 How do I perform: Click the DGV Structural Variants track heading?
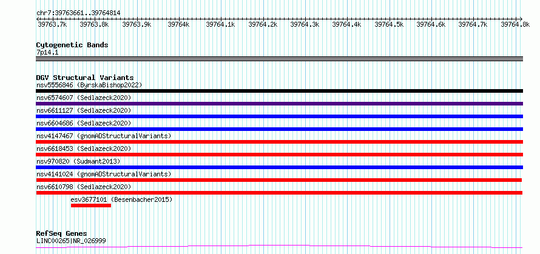coord(85,78)
